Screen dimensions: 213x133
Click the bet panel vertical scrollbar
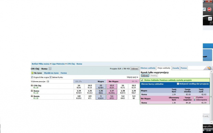(x=211, y=96)
